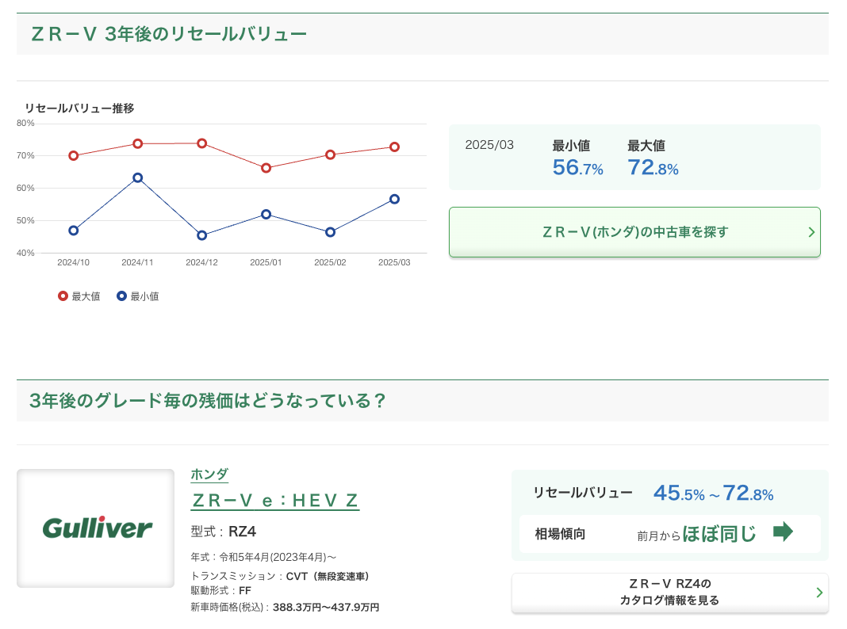Click the 40% y-axis label
This screenshot has width=847, height=629.
pos(25,253)
